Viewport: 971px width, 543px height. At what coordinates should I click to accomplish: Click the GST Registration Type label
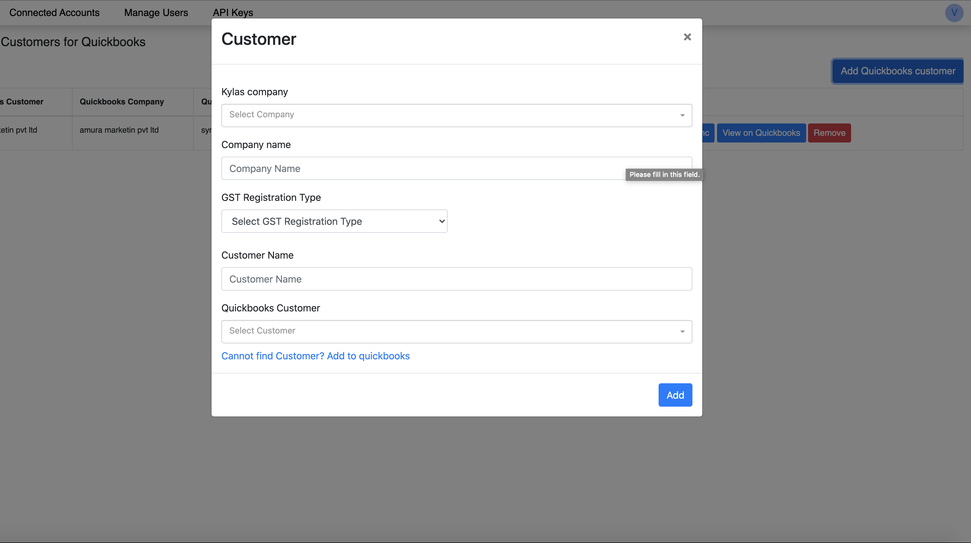click(x=271, y=197)
